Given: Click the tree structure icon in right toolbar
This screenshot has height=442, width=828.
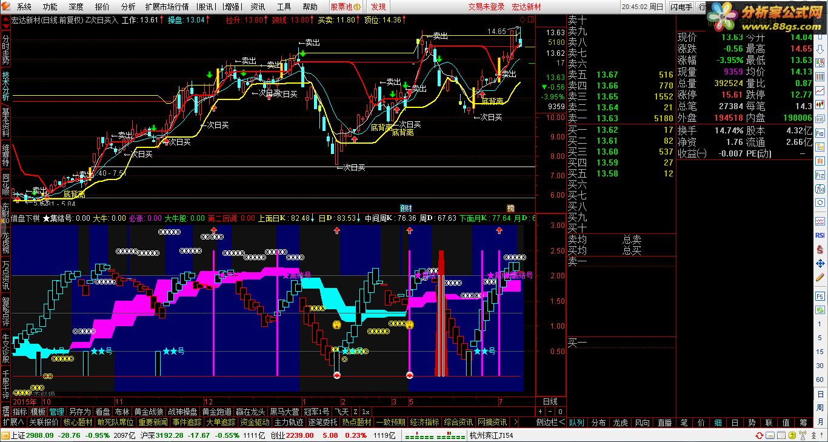Looking at the screenshot, I should pyautogui.click(x=820, y=146).
